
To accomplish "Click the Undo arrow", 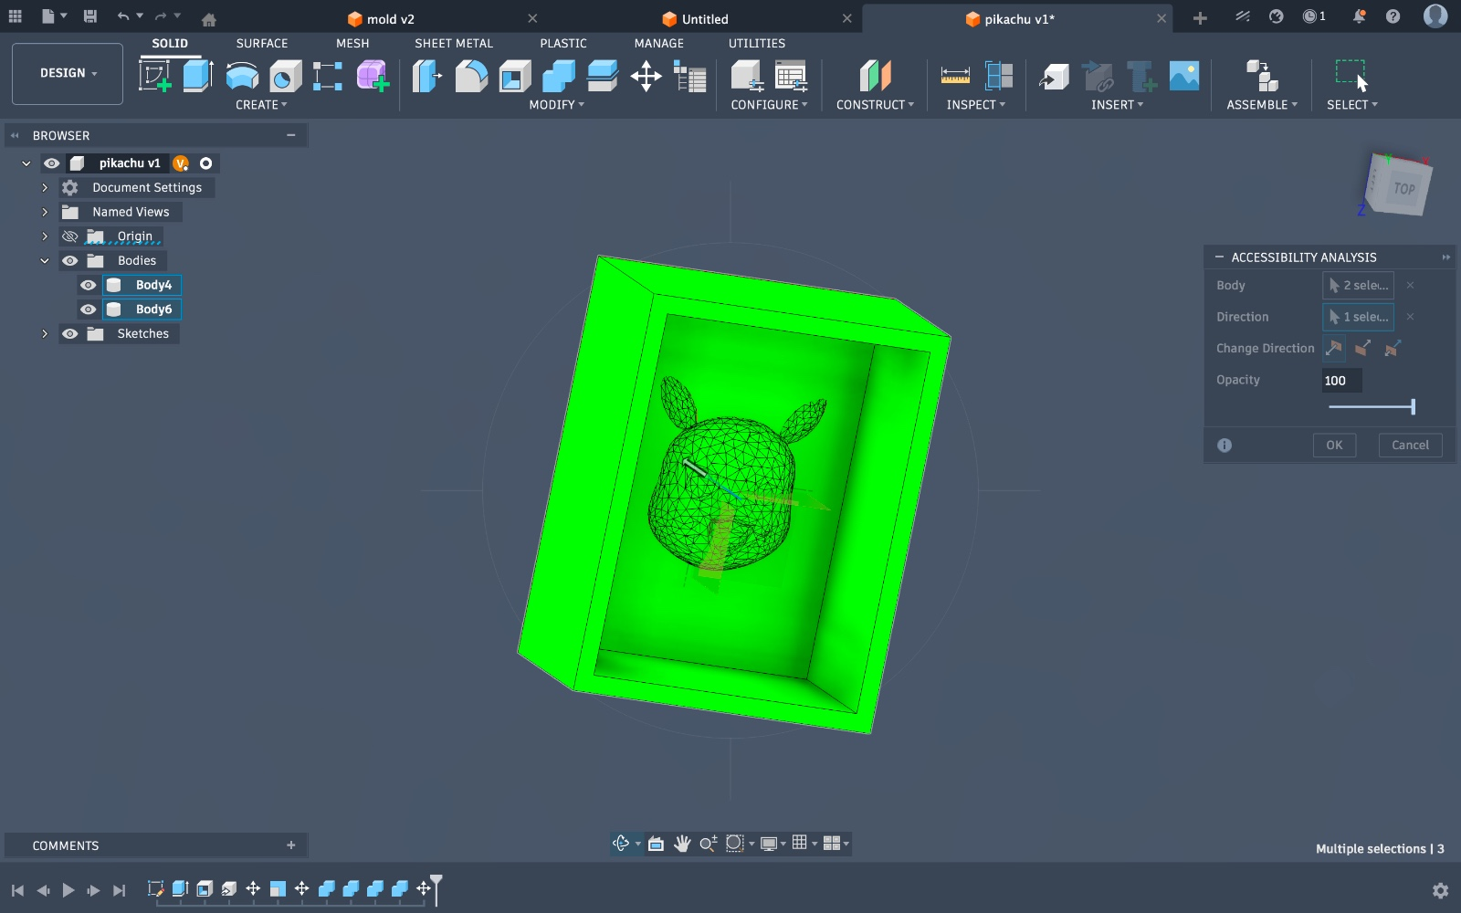I will (x=123, y=16).
